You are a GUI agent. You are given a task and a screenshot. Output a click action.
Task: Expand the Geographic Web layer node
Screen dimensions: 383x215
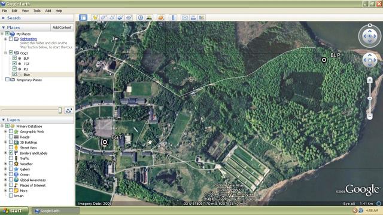pos(5,131)
